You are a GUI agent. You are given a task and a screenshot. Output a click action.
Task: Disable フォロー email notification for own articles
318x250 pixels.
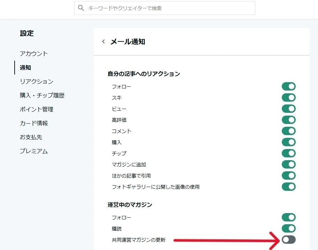[x=289, y=87]
